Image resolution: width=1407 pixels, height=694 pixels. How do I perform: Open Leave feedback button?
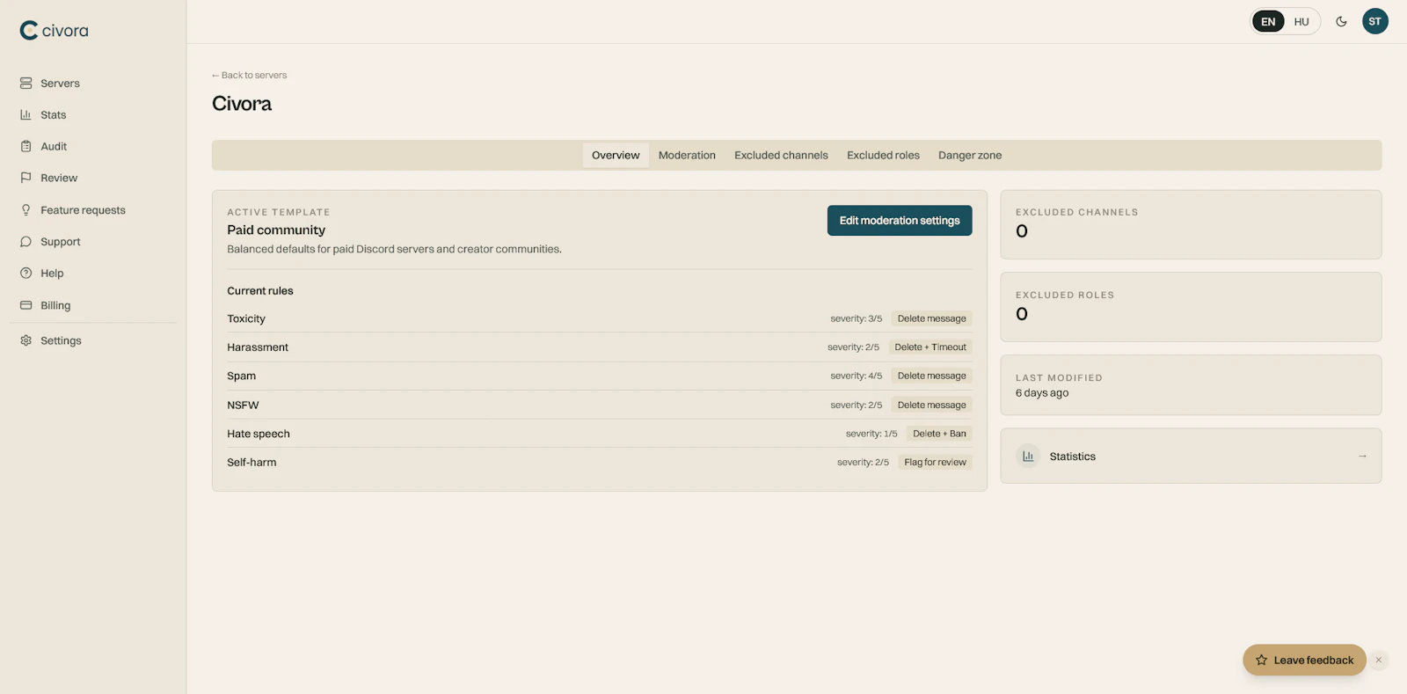tap(1304, 661)
